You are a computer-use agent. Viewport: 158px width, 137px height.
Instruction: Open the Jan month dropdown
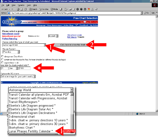click(x=13, y=68)
